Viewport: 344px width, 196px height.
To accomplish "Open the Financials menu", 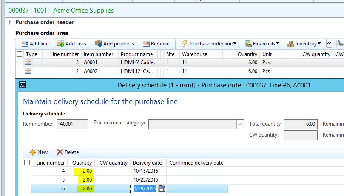I will [262, 44].
